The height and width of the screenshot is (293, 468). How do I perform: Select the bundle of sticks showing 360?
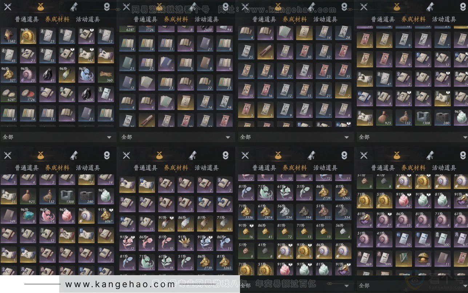pos(106,75)
